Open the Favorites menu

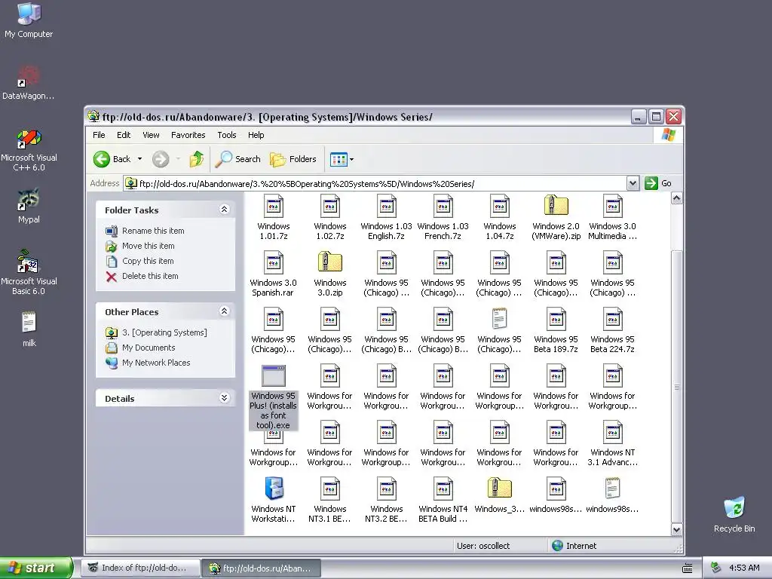point(188,135)
